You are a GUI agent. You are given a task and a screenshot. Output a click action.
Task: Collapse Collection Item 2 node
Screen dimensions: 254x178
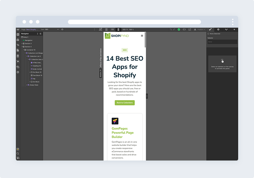[x=29, y=59]
